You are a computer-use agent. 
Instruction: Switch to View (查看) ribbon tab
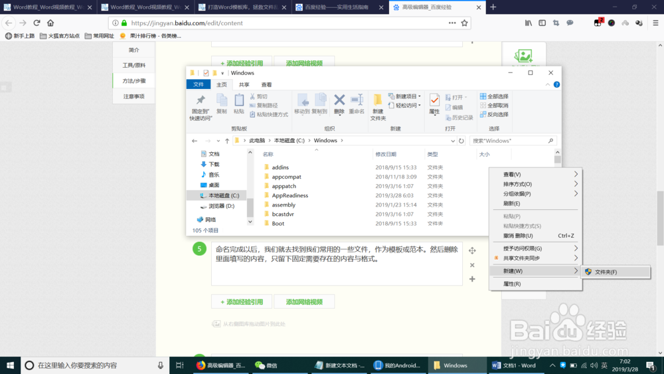point(266,85)
